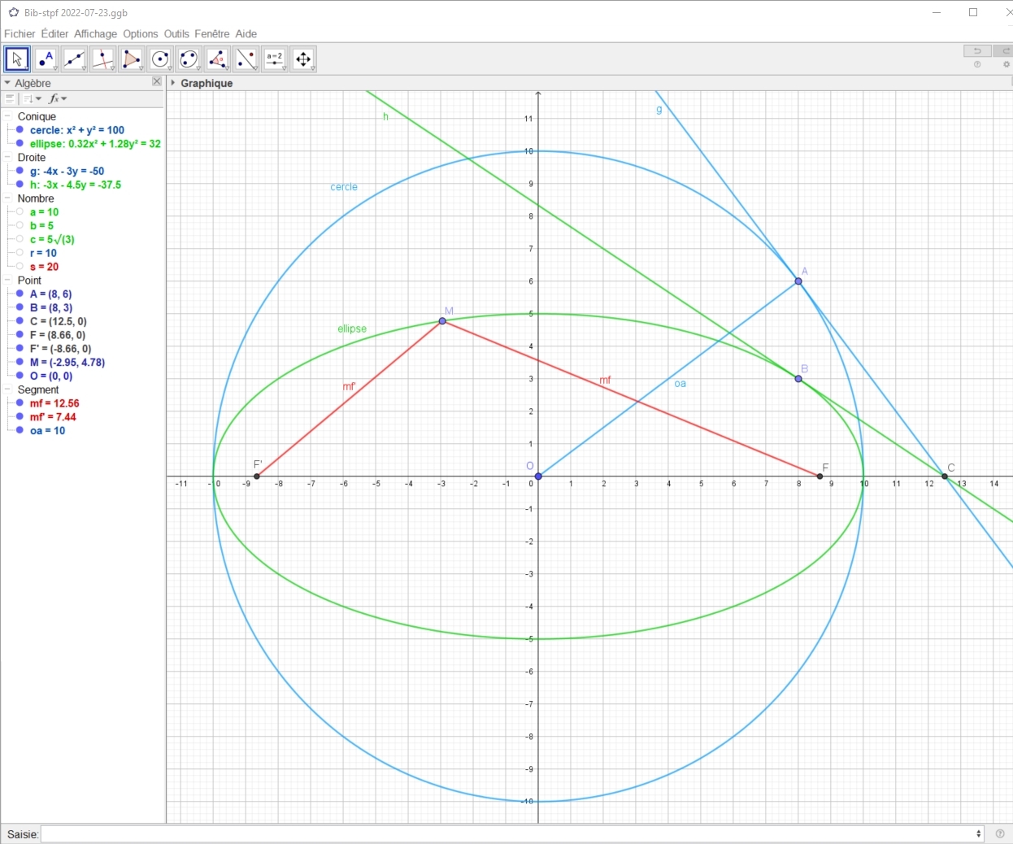Choose the Move Graphics View tool
1013x844 pixels.
pyautogui.click(x=303, y=59)
